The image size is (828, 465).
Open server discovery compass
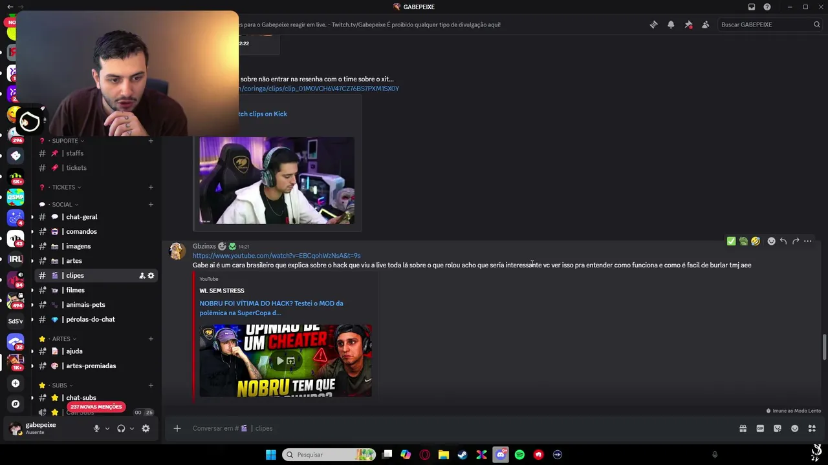coord(16,404)
